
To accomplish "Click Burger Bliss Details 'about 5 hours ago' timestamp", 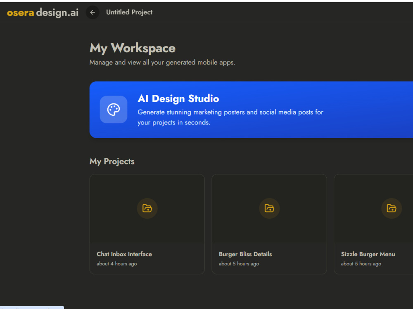I will 239,264.
